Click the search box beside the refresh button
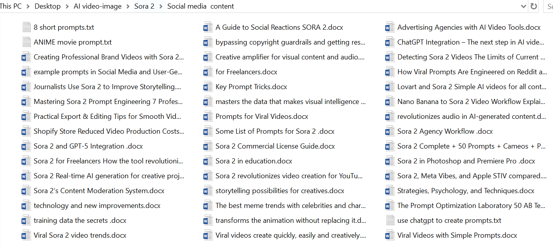This screenshot has height=249, width=553. pyautogui.click(x=548, y=6)
